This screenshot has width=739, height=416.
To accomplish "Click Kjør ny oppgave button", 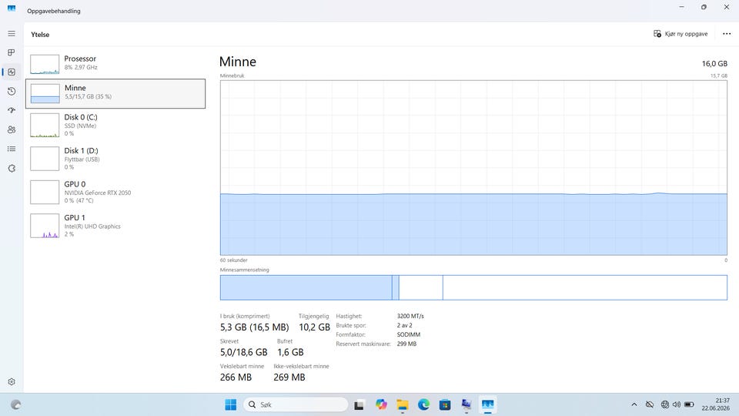I will click(680, 34).
